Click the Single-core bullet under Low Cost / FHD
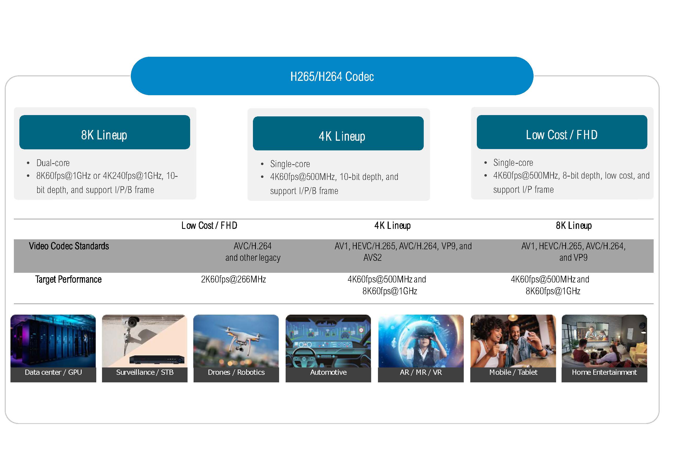673x476 pixels. [513, 163]
